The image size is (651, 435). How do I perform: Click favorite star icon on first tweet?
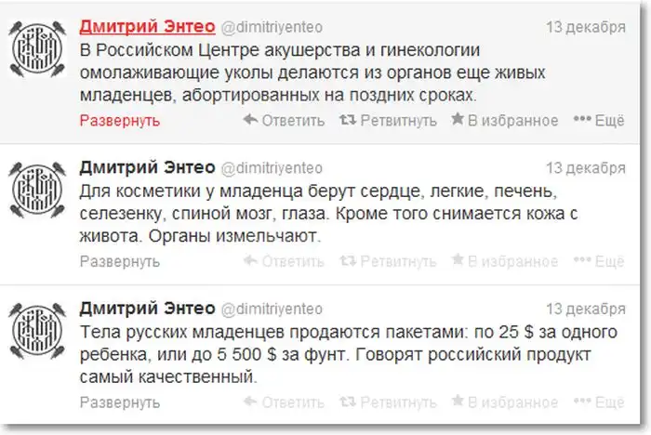tap(457, 120)
